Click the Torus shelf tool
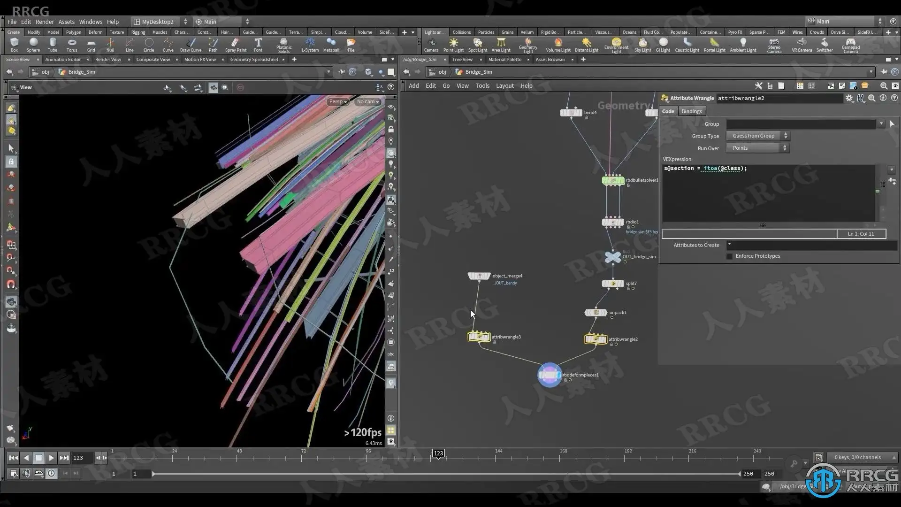The image size is (901, 507). tap(71, 45)
